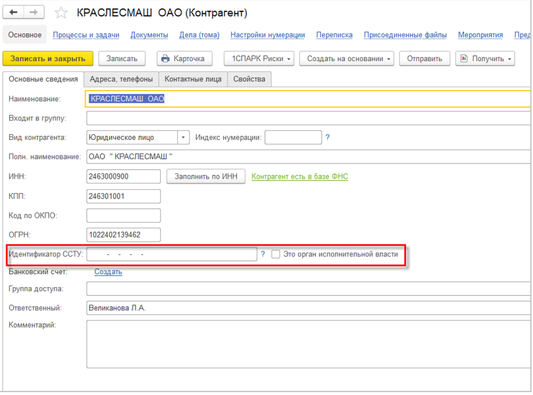Open the 1СПАРК Риски dropdown
Viewport: 533px width, 395px height.
click(x=259, y=59)
